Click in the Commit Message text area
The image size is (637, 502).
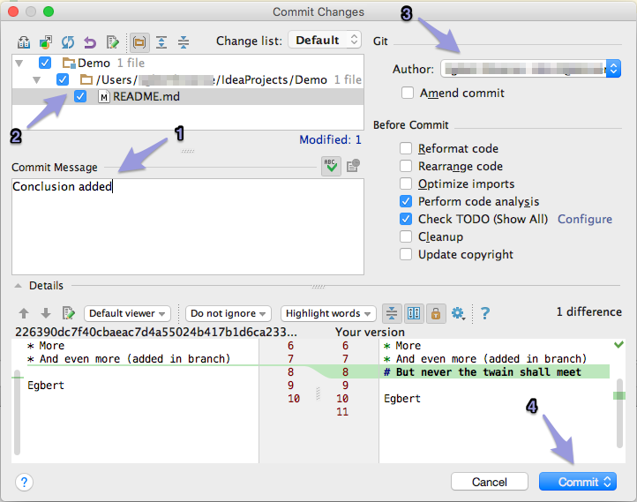(x=187, y=229)
